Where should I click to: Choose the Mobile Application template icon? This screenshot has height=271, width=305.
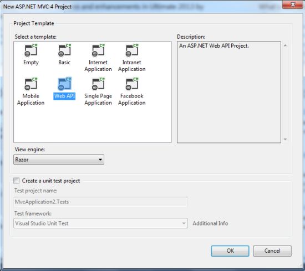point(31,84)
